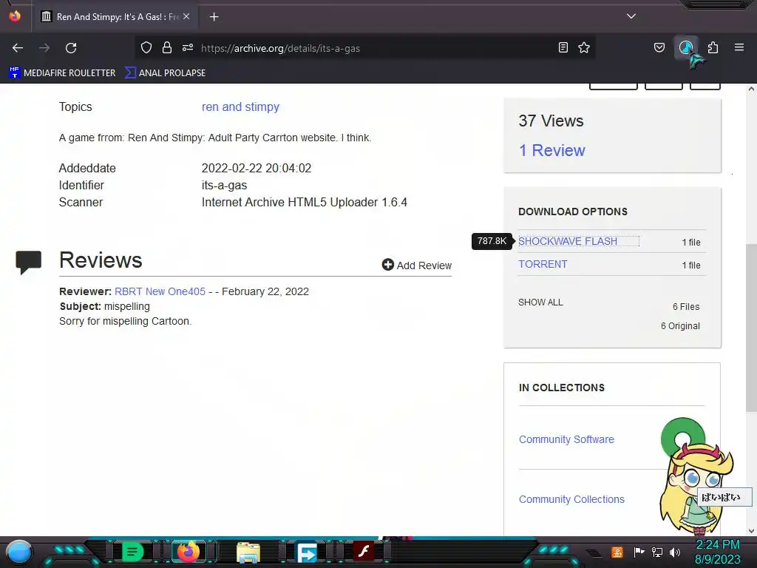Open File Explorer folder in taskbar
Image resolution: width=757 pixels, height=568 pixels.
(248, 552)
